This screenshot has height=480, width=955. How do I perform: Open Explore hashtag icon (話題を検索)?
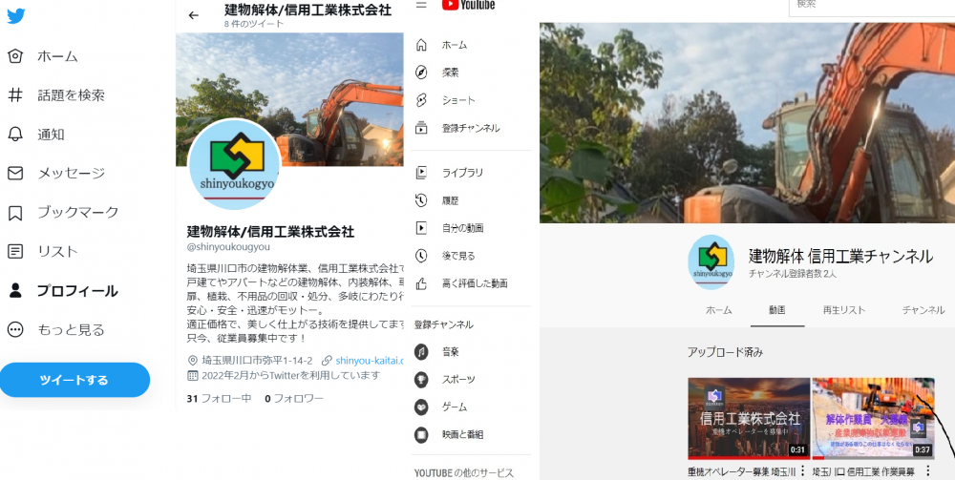tap(15, 94)
